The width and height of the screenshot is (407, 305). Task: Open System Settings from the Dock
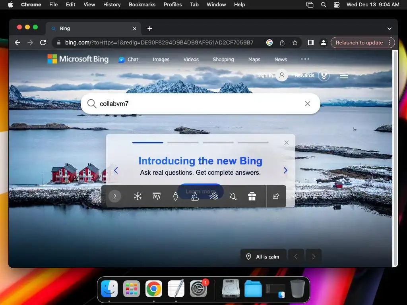(198, 289)
